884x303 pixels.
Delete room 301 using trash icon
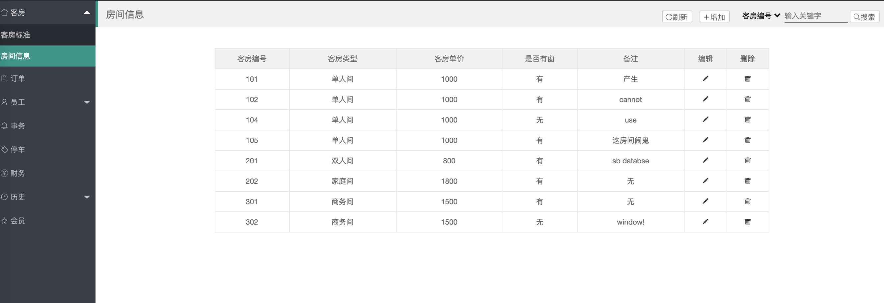tap(747, 201)
